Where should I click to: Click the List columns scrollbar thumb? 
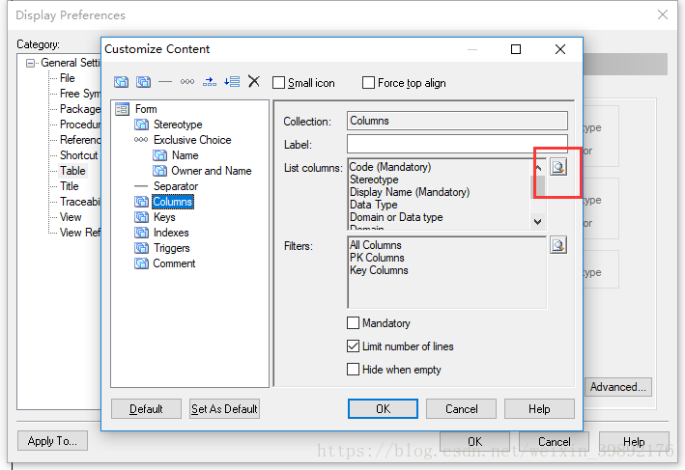[x=538, y=186]
